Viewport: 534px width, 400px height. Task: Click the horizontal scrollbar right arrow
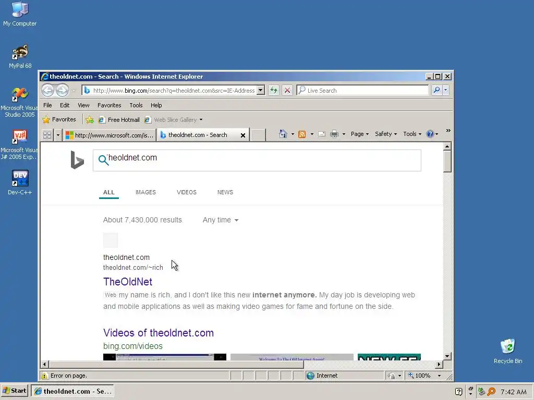(439, 364)
